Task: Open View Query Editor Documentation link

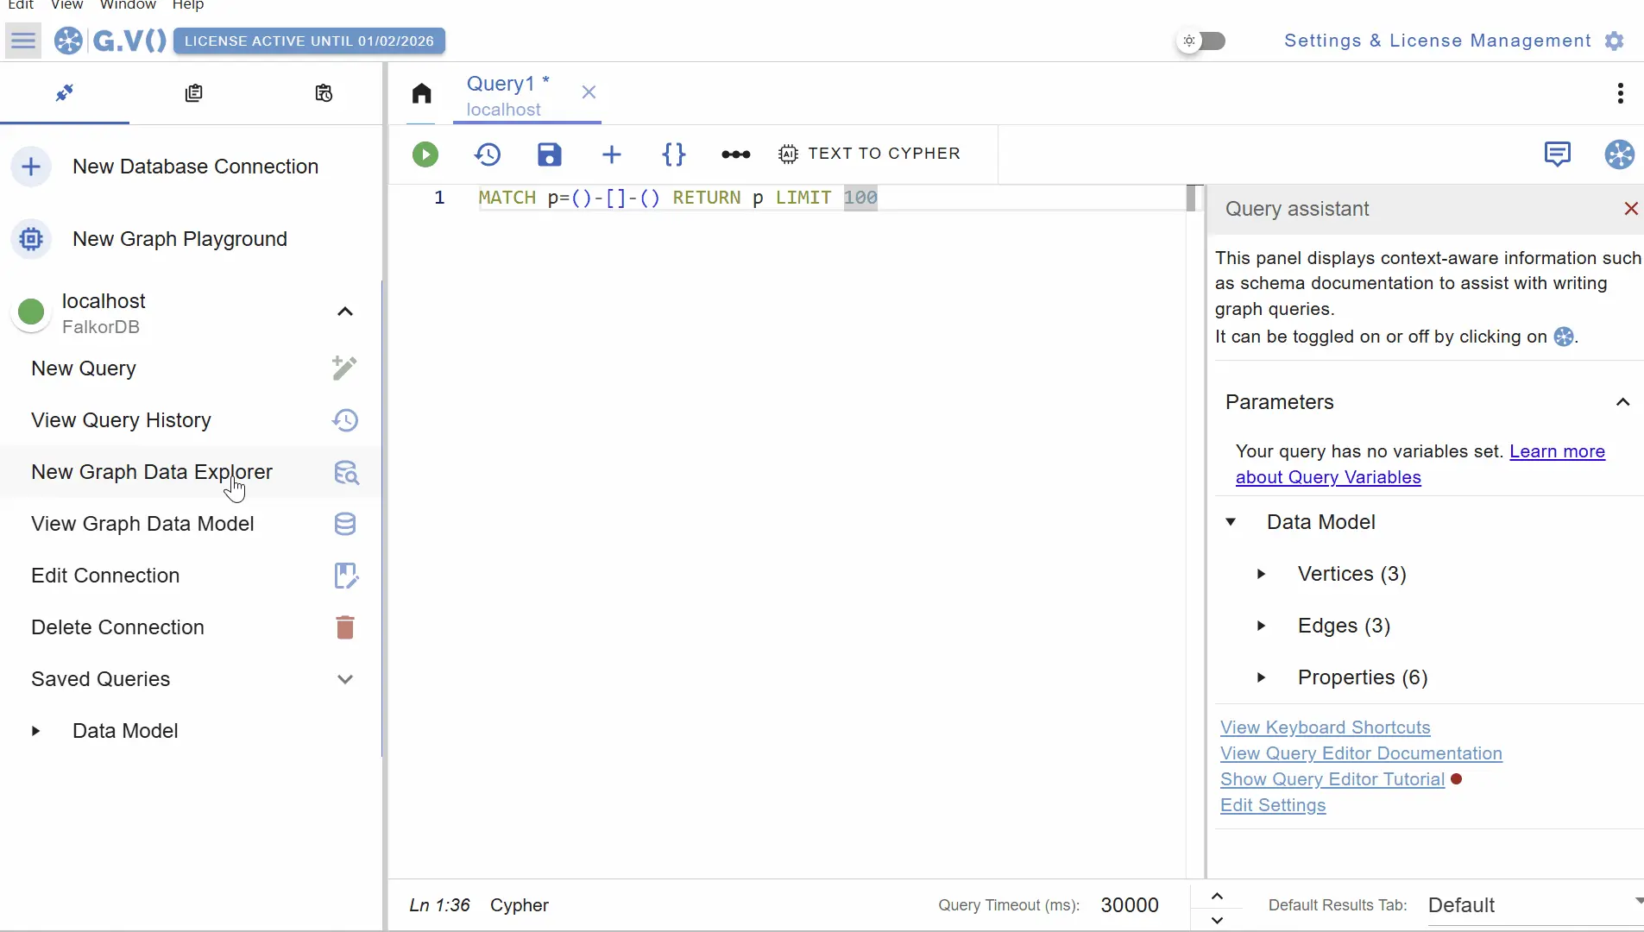Action: tap(1361, 753)
